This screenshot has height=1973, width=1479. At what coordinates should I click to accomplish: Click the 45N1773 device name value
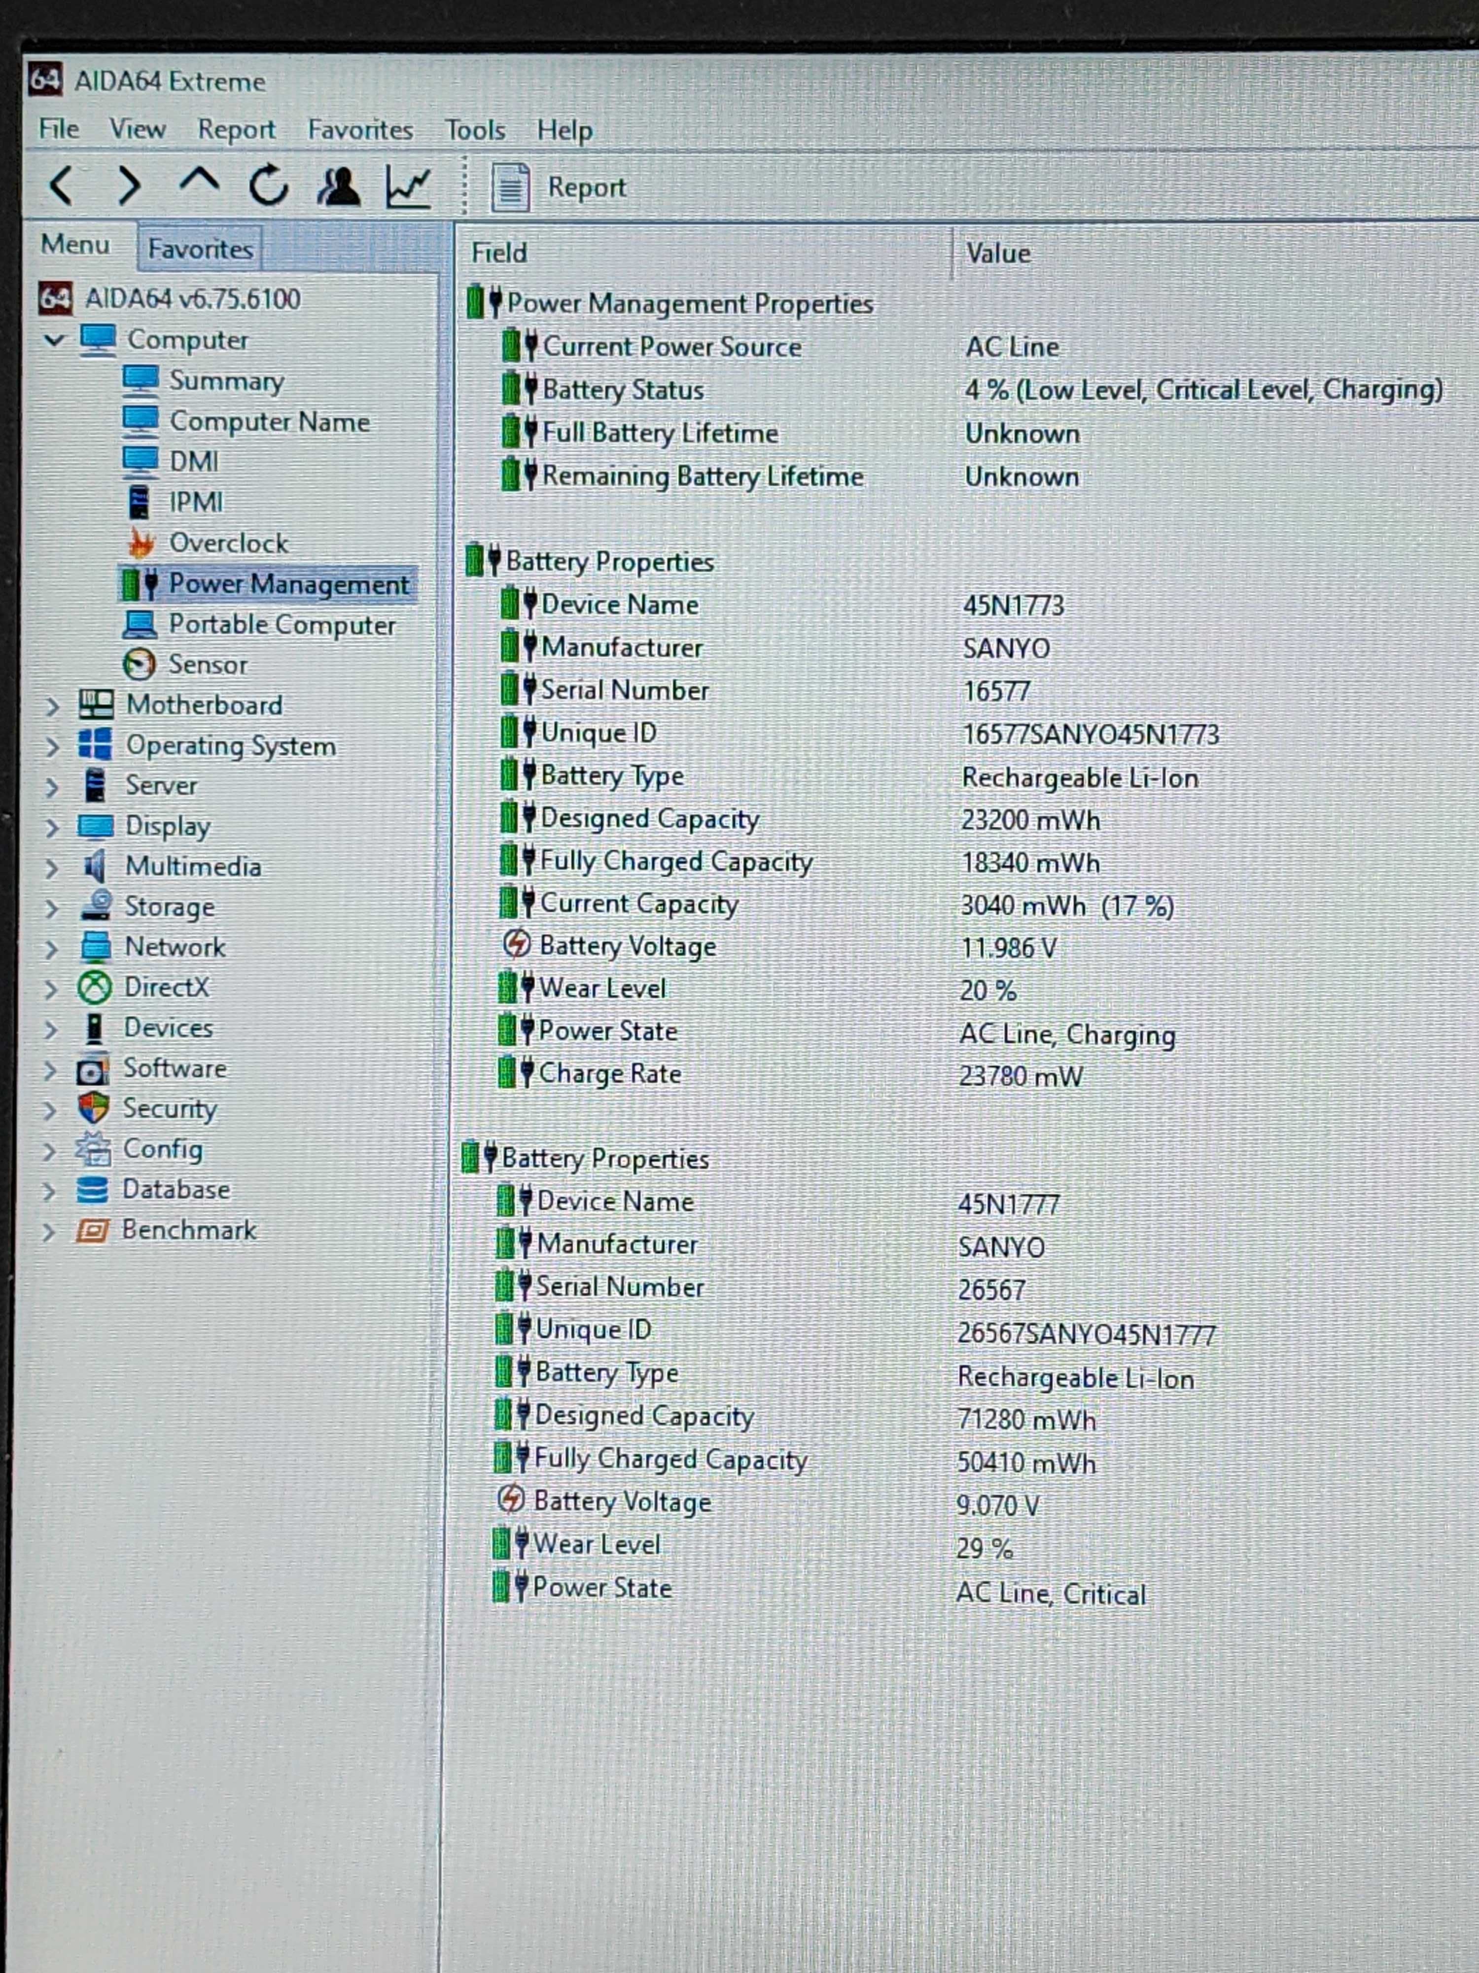1014,607
